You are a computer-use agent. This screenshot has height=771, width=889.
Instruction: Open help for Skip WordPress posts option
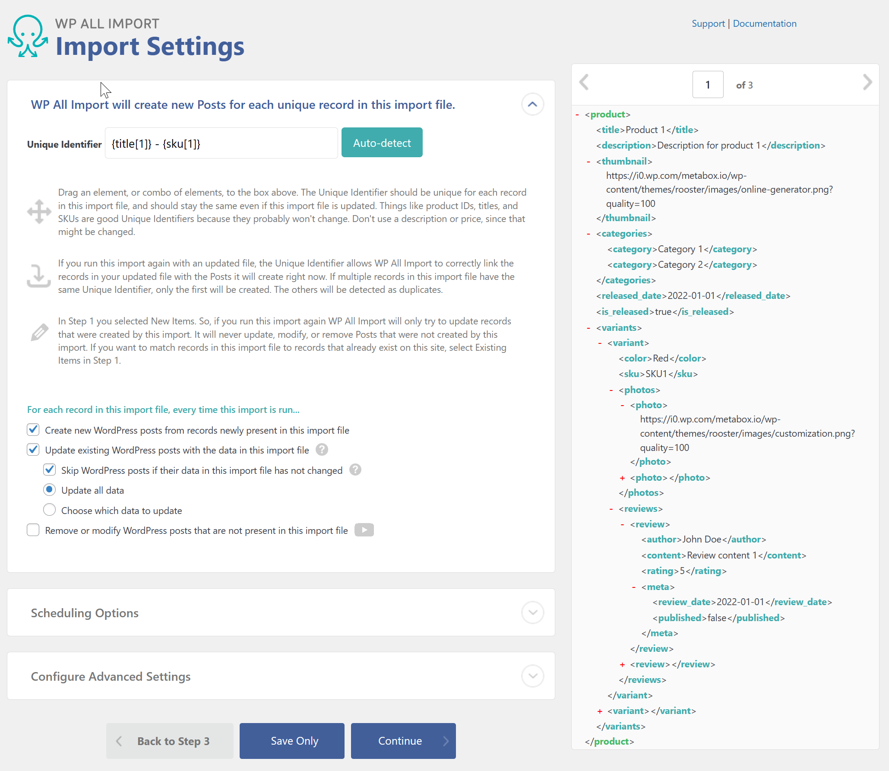coord(355,470)
